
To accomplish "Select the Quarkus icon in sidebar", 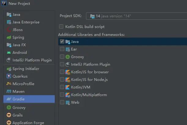I will 9,76.
